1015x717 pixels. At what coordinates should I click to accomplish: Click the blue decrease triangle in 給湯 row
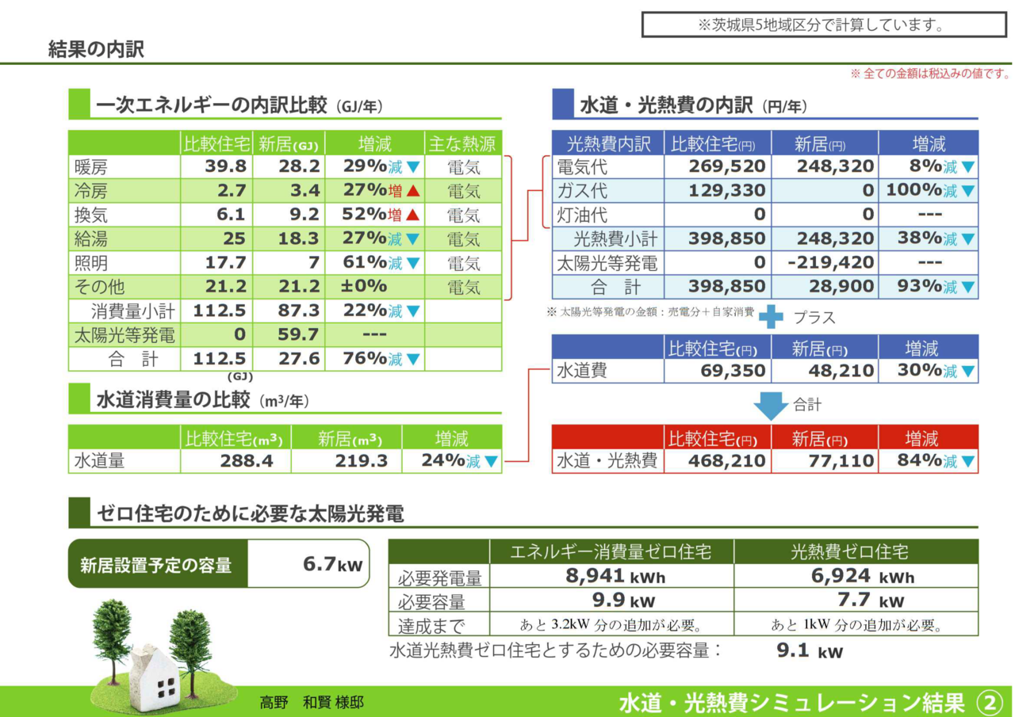[x=412, y=239]
